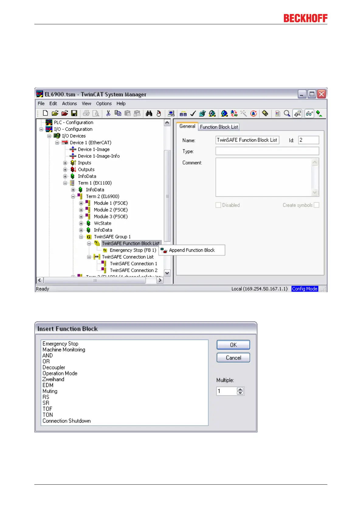Click the Find binoculars icon

[149, 113]
